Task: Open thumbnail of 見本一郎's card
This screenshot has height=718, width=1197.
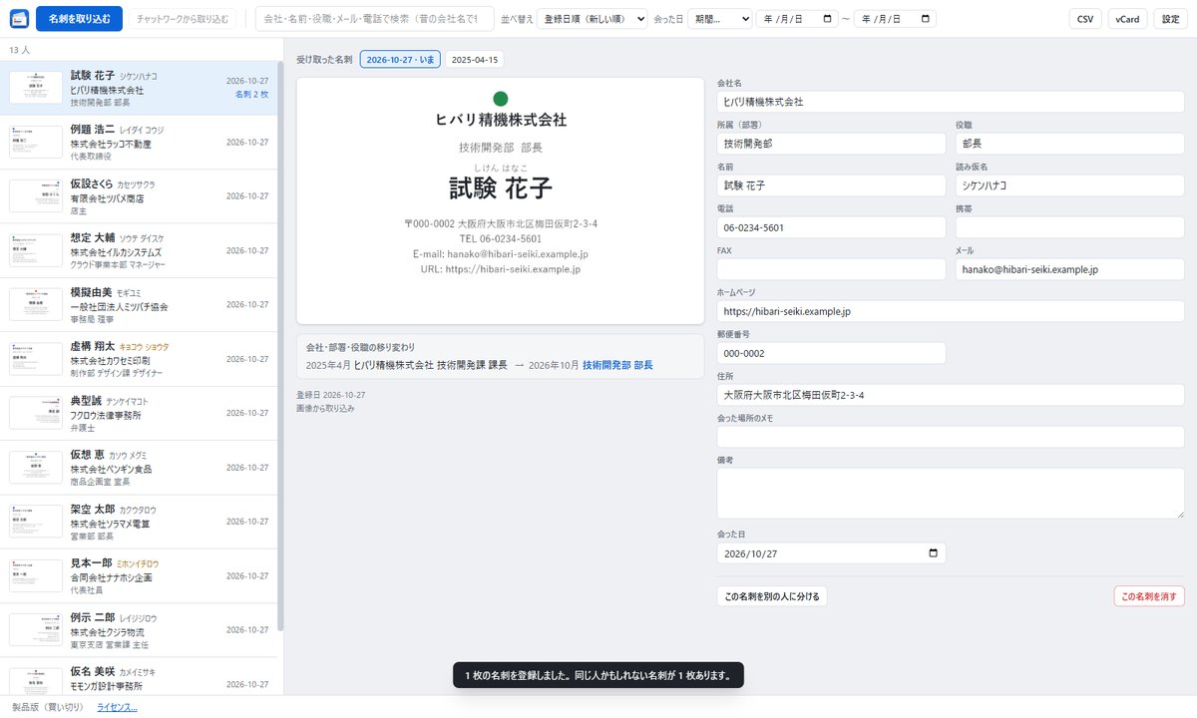Action: click(36, 575)
